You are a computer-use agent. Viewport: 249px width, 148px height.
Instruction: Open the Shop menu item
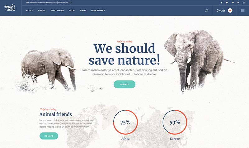83,11
